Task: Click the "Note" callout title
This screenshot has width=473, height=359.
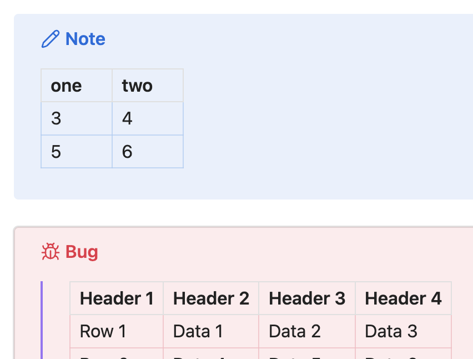Action: pos(85,39)
